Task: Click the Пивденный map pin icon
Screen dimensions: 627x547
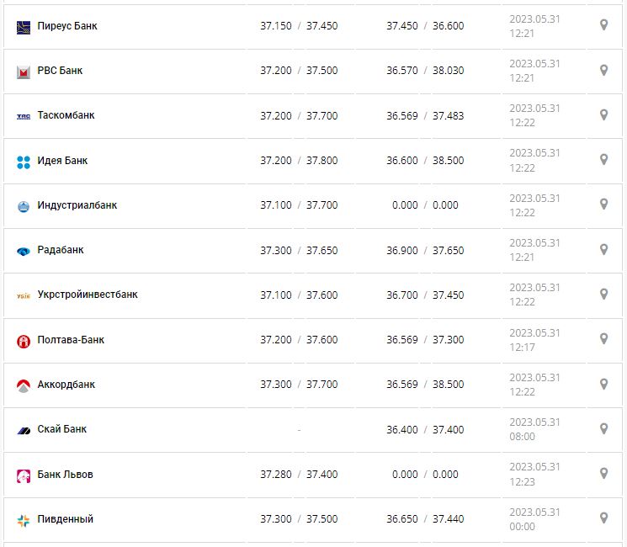Action: pos(603,518)
